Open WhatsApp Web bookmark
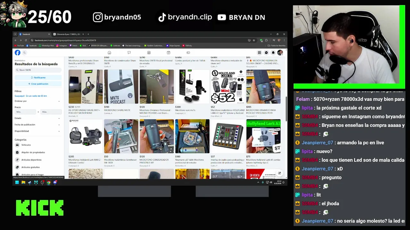This screenshot has width=410, height=230. (x=46, y=46)
